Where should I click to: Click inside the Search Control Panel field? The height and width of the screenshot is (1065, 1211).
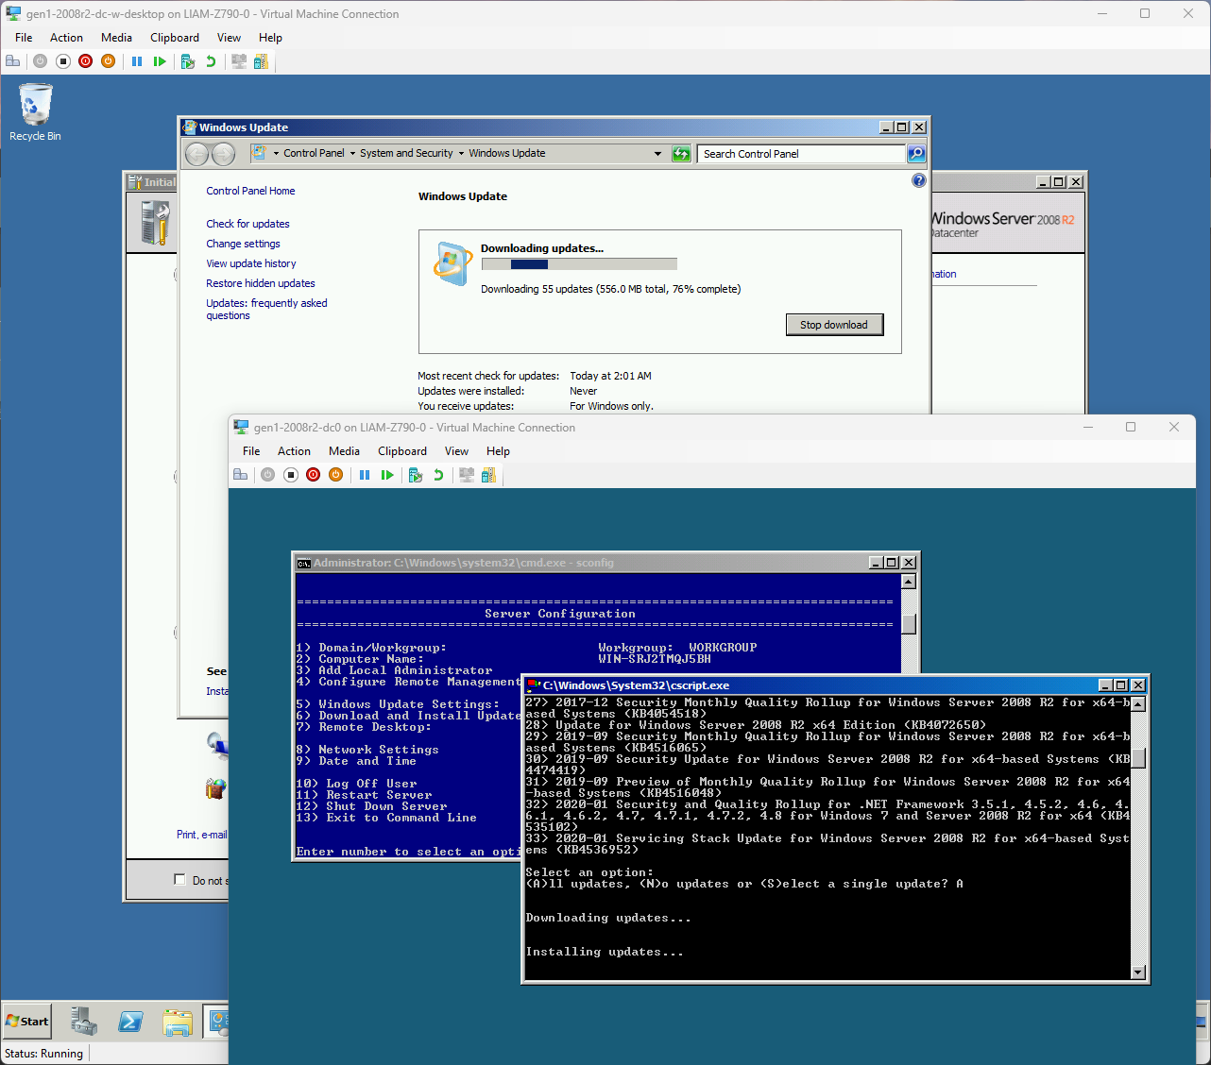coord(802,154)
